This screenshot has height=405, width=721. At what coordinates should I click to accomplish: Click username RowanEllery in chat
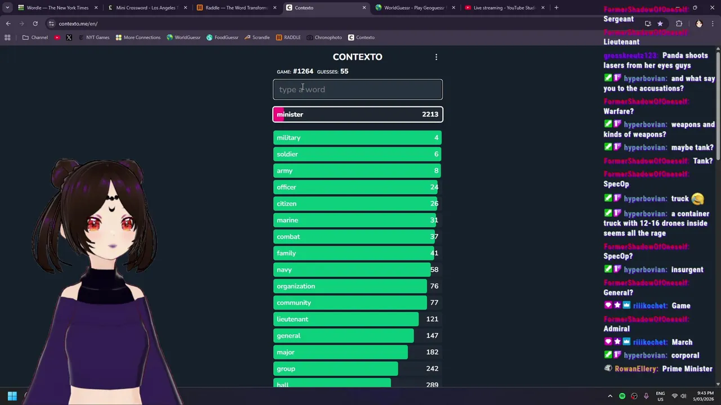pos(636,369)
